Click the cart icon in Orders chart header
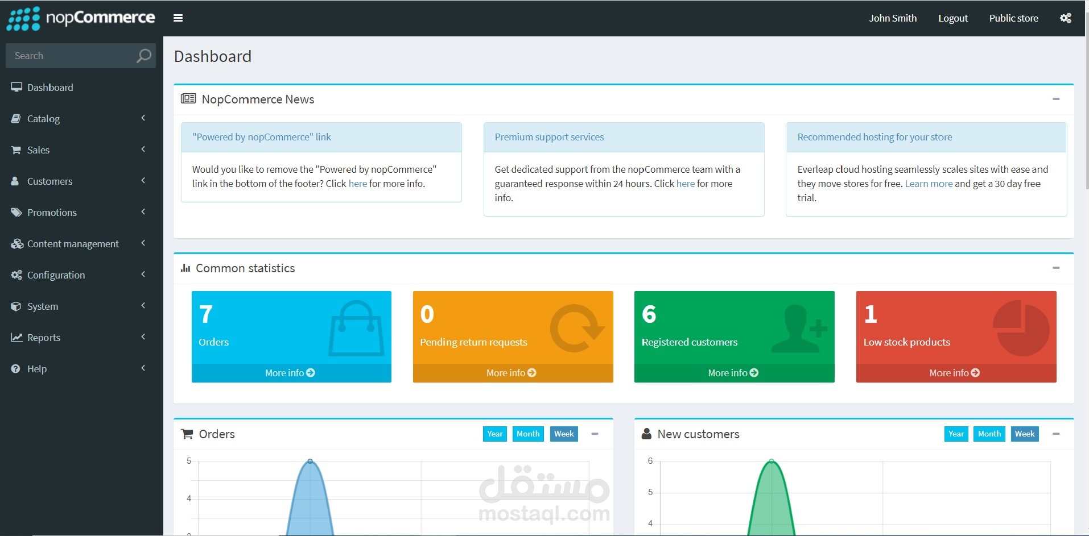1089x536 pixels. coord(187,434)
